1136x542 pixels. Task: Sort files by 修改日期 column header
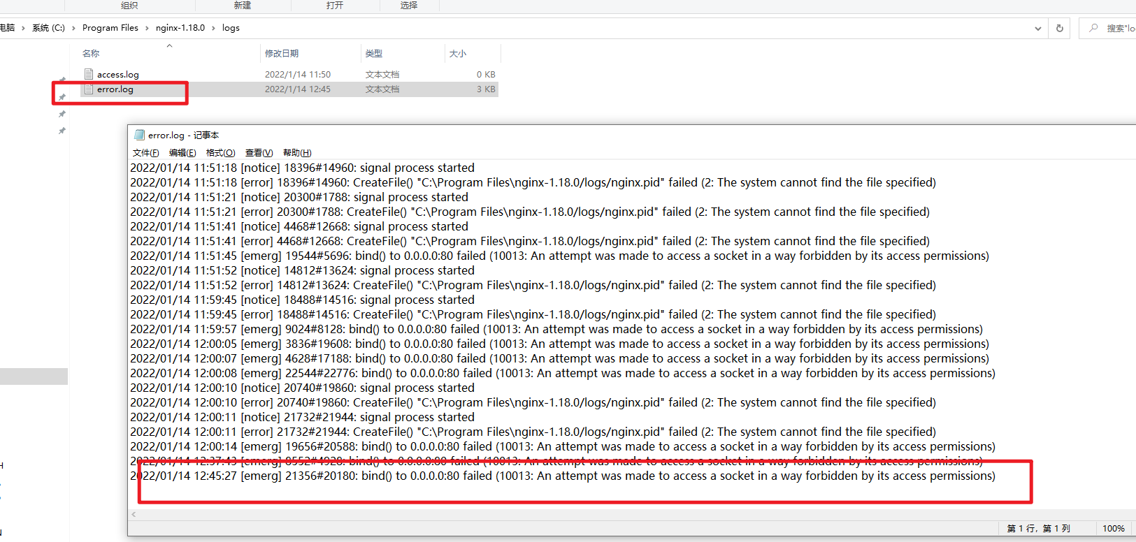click(x=282, y=53)
